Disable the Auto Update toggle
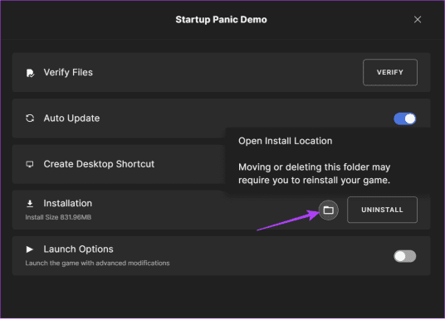Image resolution: width=445 pixels, height=319 pixels. point(404,118)
